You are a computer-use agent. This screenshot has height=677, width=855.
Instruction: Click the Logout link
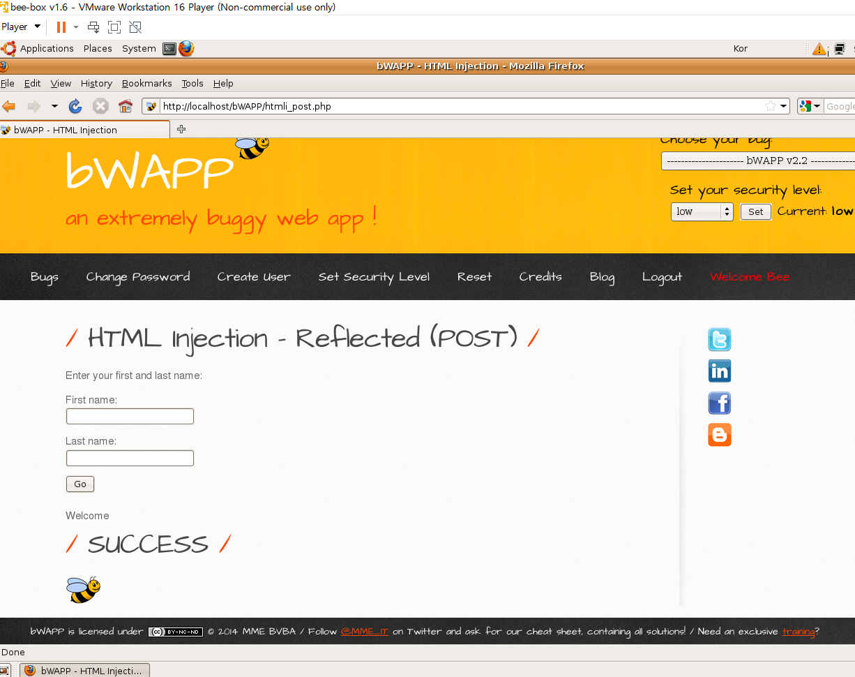(x=662, y=277)
